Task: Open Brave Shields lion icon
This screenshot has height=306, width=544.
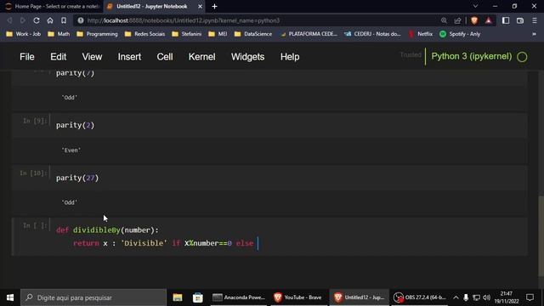Action: point(474,20)
